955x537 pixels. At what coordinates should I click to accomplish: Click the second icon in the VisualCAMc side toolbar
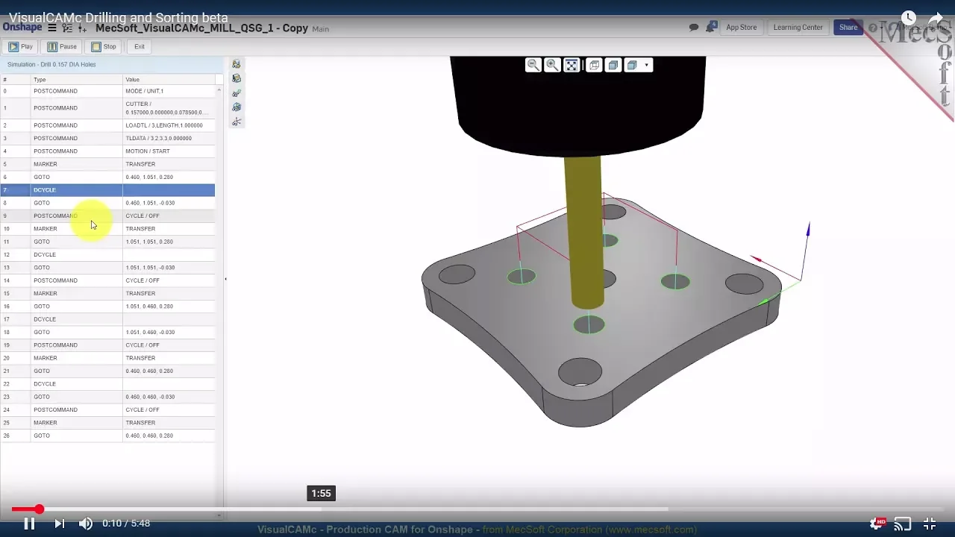click(x=237, y=78)
